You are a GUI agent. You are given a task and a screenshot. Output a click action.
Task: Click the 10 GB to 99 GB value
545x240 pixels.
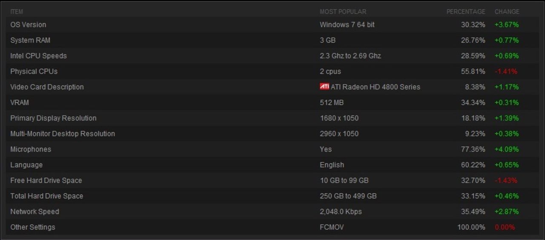click(344, 181)
